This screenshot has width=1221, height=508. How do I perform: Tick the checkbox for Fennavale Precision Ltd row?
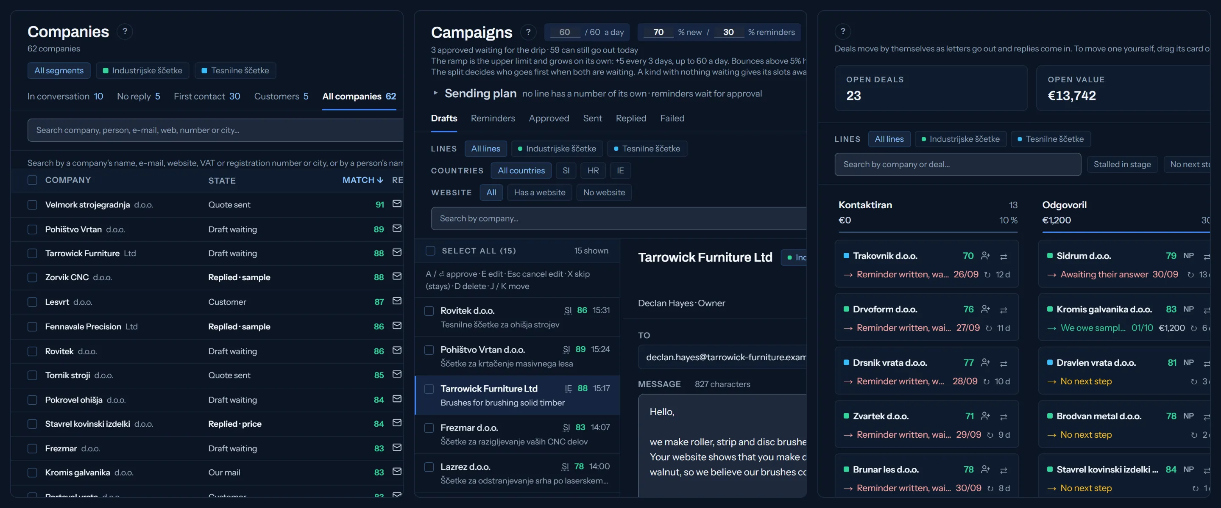[x=32, y=327]
